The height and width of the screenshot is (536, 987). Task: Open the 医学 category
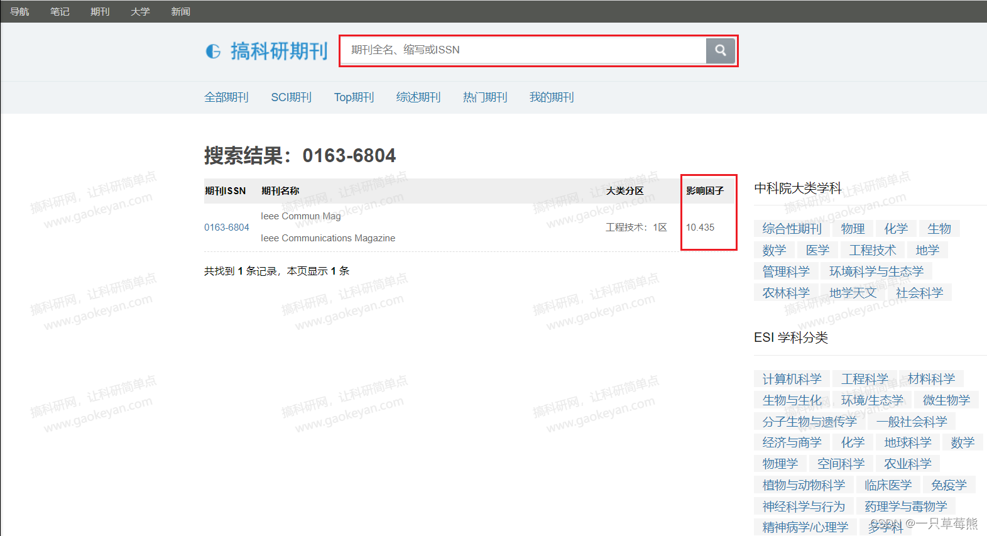pyautogui.click(x=817, y=250)
